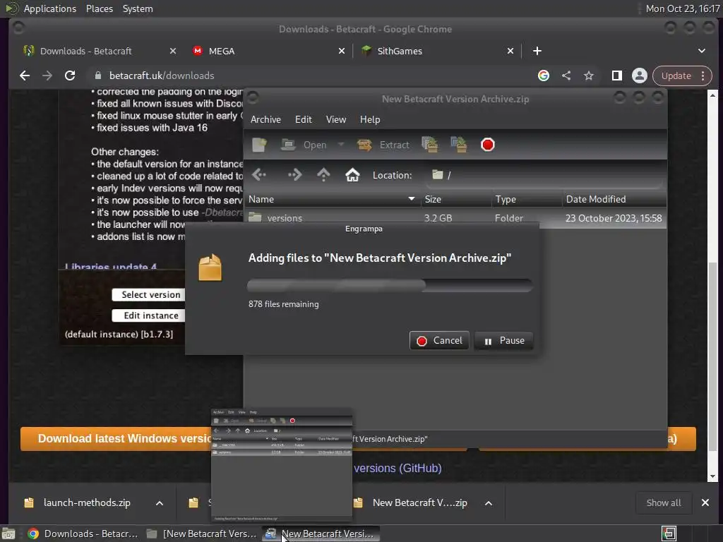Click the red stop icon in Engrampa toolbar
This screenshot has width=723, height=542.
click(x=487, y=145)
